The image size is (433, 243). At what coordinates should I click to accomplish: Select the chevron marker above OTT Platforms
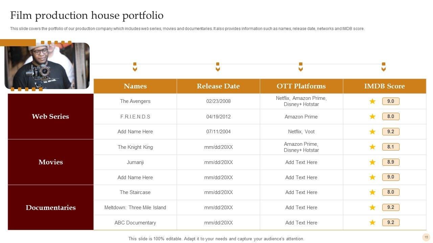click(x=301, y=67)
